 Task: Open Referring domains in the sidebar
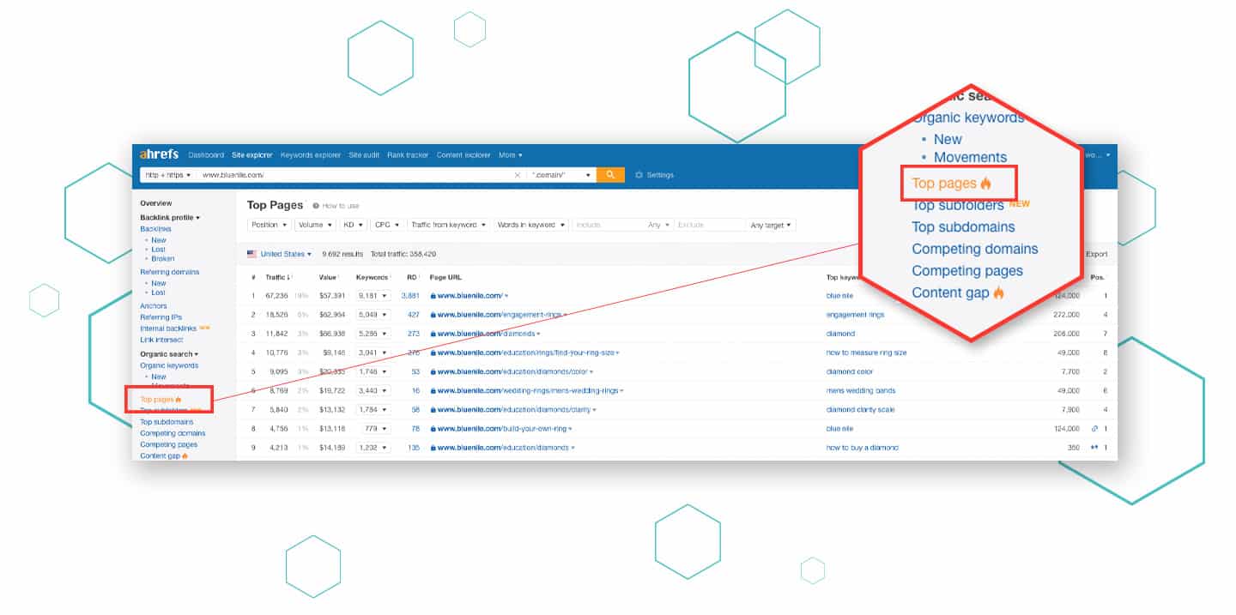170,272
